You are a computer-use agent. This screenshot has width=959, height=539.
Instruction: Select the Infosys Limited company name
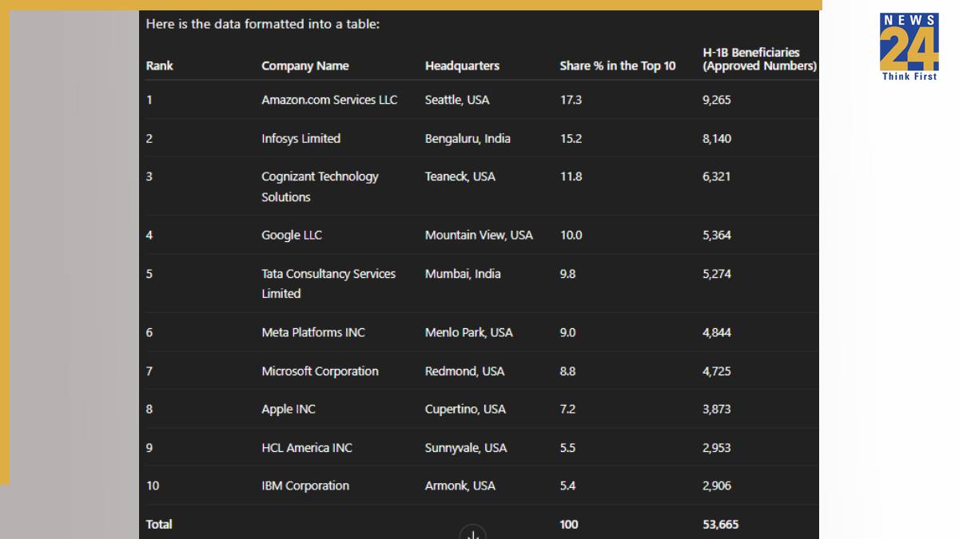coord(300,138)
